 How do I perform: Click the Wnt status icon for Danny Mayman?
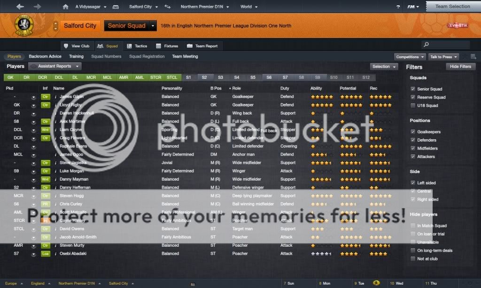coord(46,179)
